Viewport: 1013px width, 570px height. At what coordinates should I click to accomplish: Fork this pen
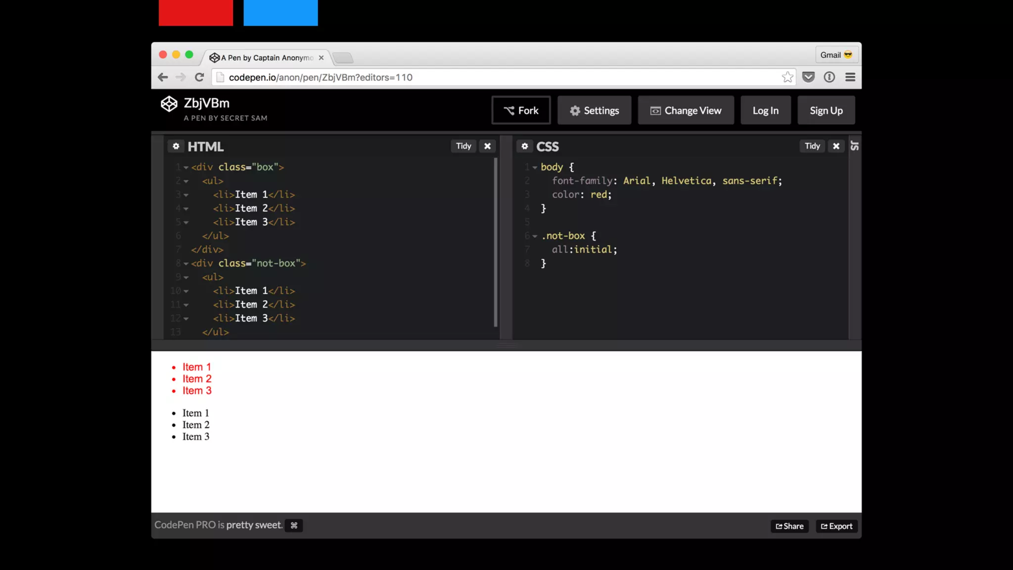521,110
